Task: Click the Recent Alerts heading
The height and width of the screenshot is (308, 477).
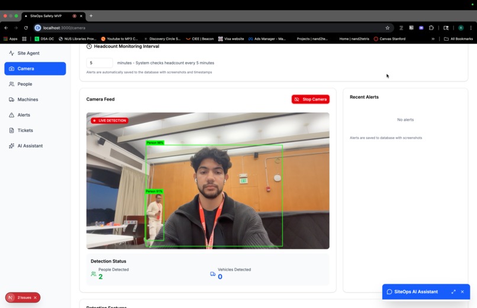Action: click(364, 97)
